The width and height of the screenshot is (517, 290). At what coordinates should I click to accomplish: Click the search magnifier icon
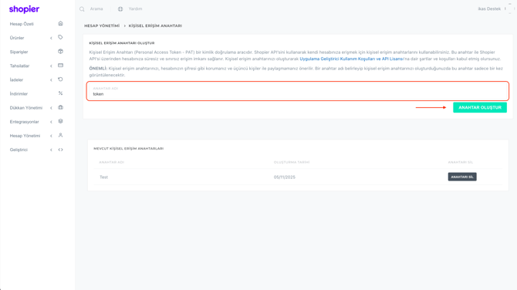click(x=82, y=9)
